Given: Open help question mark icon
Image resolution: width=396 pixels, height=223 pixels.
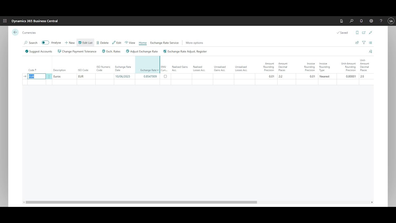Looking at the screenshot, I should pyautogui.click(x=381, y=21).
